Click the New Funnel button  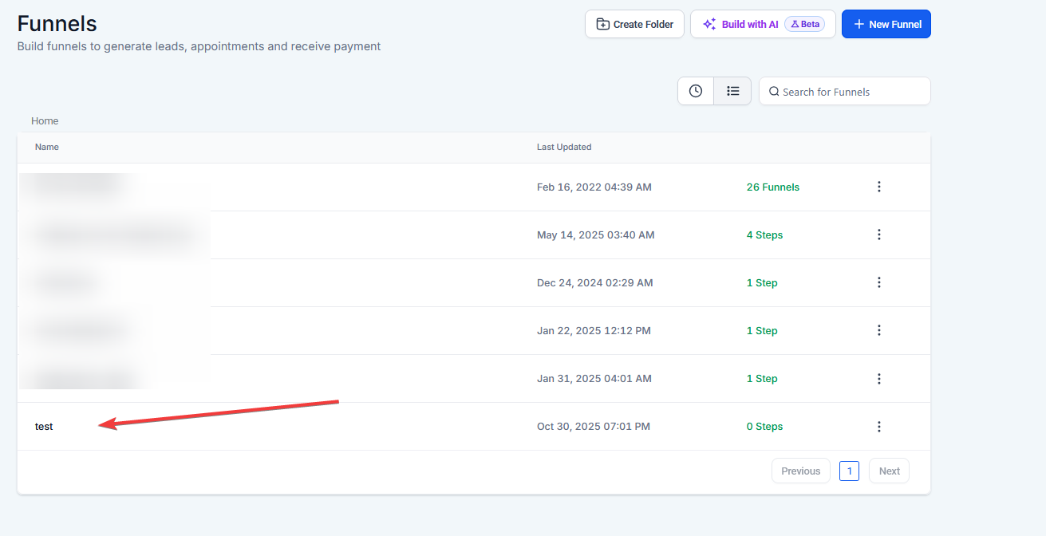click(886, 24)
